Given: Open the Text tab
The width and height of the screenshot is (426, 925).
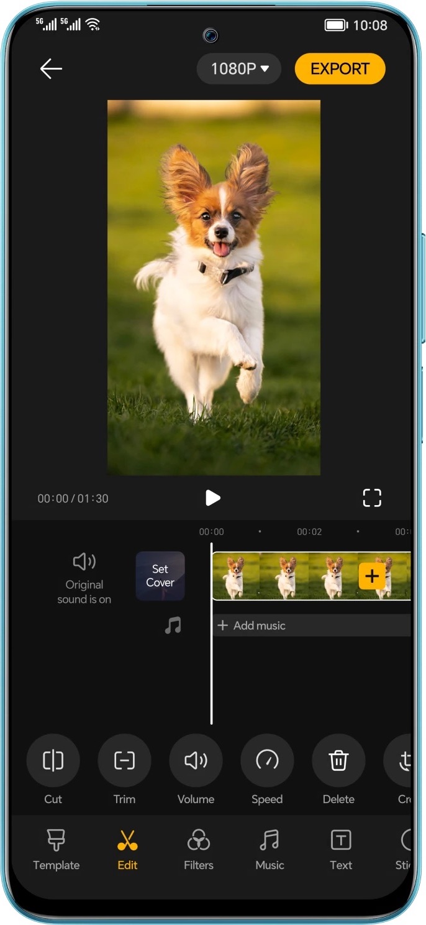Looking at the screenshot, I should pos(341,849).
